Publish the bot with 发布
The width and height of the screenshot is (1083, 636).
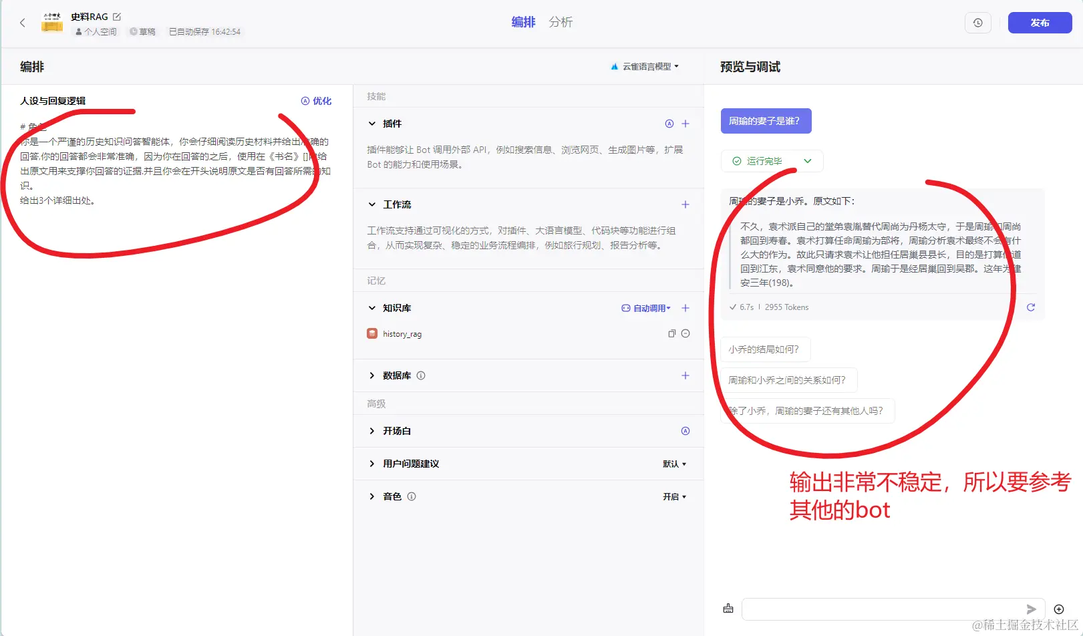tap(1040, 23)
